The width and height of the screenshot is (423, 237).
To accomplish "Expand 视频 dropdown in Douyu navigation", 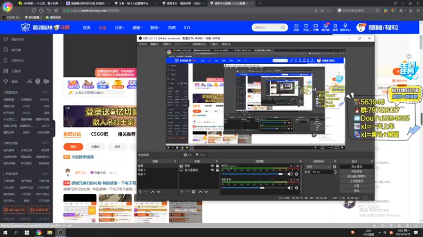I will (x=137, y=27).
